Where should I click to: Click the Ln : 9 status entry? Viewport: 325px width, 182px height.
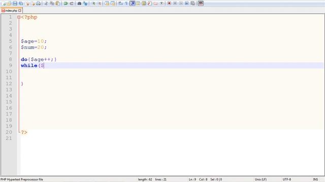(x=192, y=179)
